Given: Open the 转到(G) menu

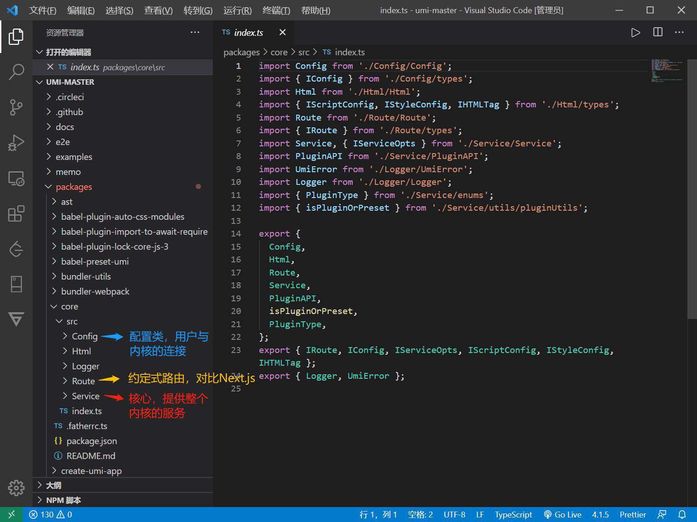Looking at the screenshot, I should pyautogui.click(x=198, y=10).
